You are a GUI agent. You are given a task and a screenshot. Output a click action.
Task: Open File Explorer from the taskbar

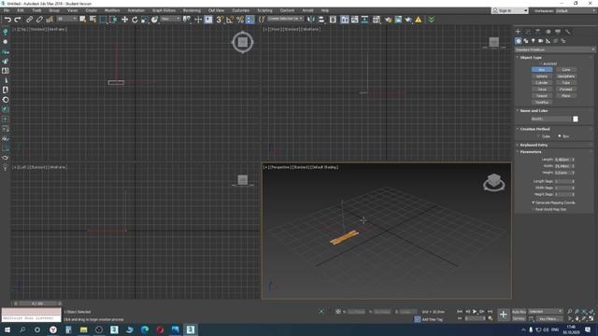click(83, 329)
